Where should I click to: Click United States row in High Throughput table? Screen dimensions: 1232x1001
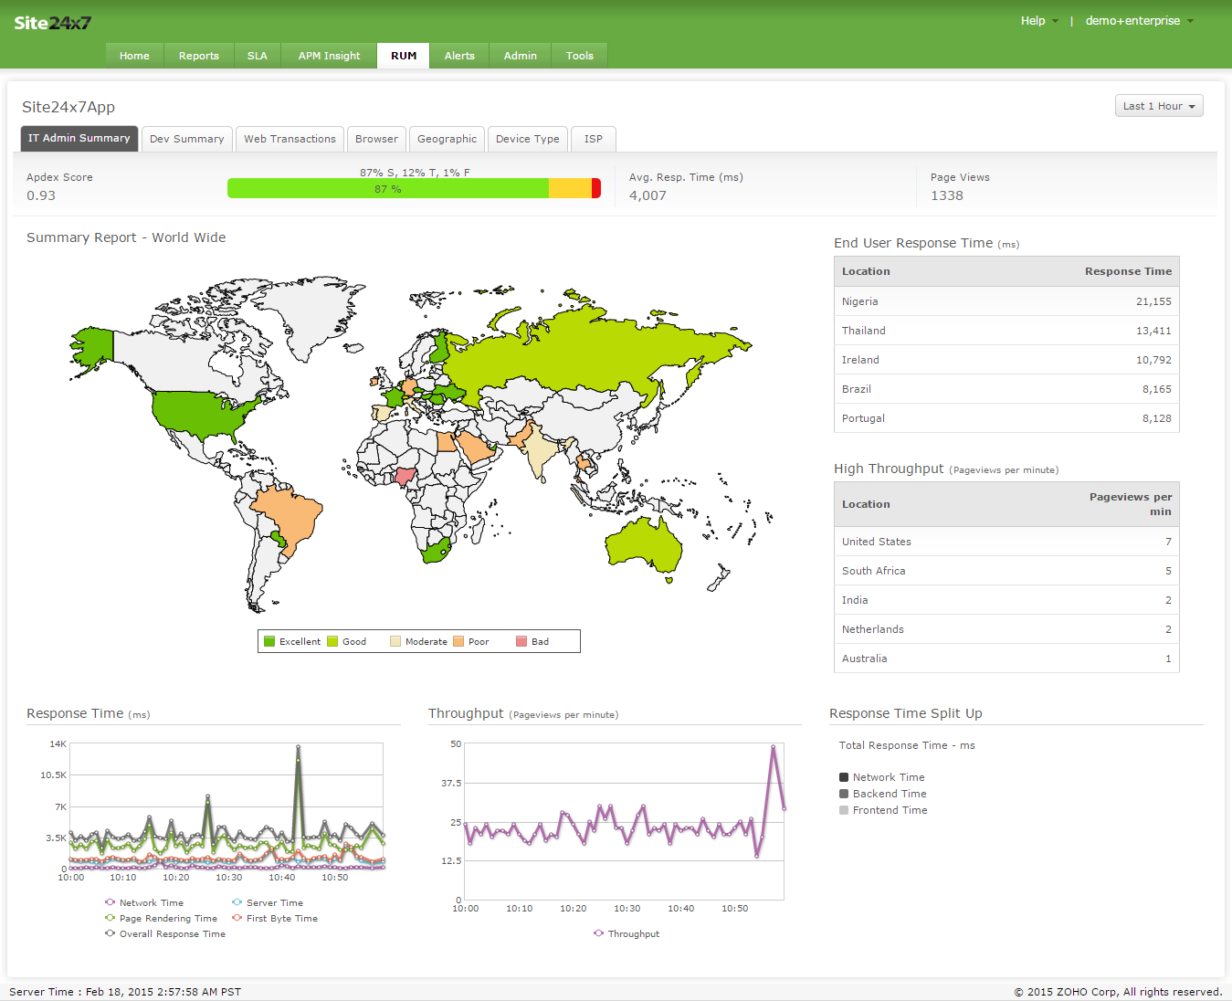coord(1006,542)
